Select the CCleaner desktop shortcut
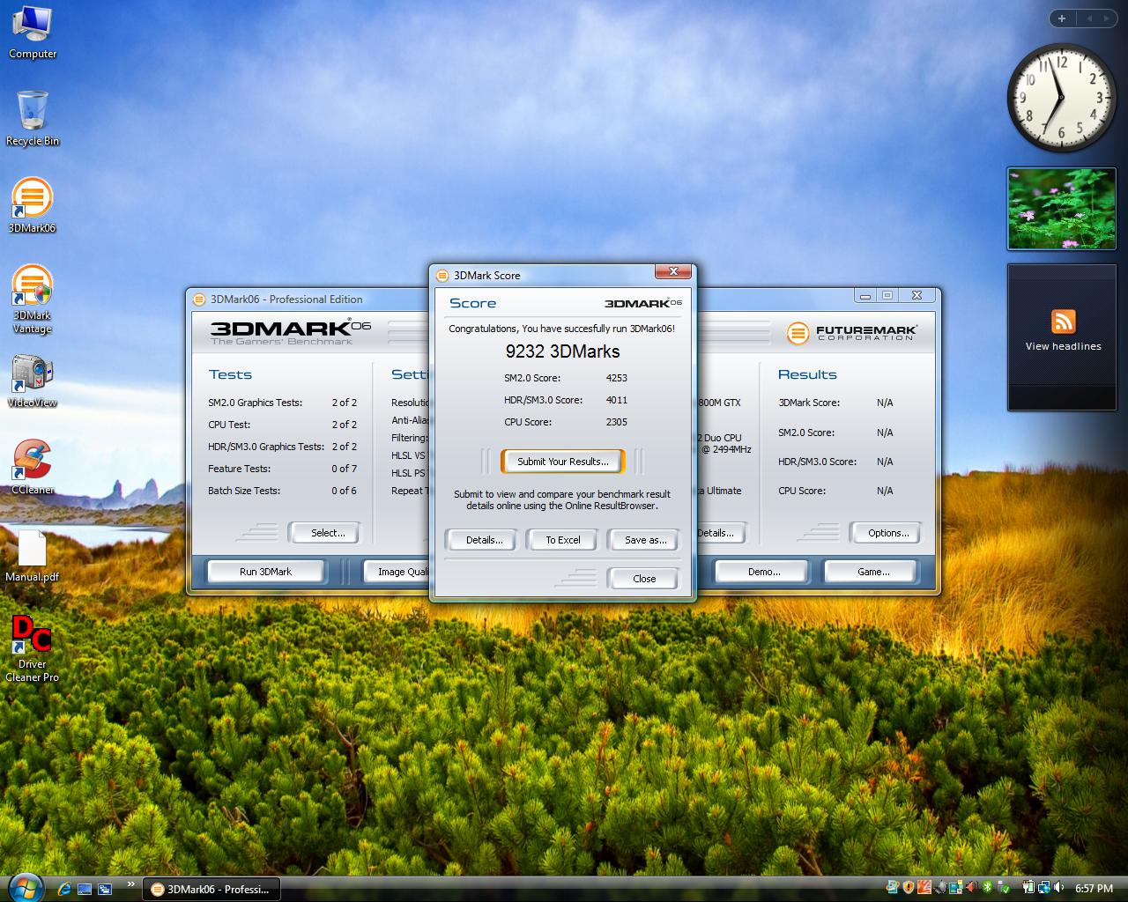 (x=32, y=468)
